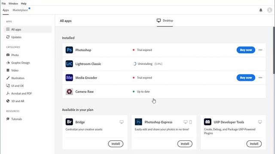Switch to the Marketplace tab
This screenshot has height=154, width=275.
(x=20, y=10)
